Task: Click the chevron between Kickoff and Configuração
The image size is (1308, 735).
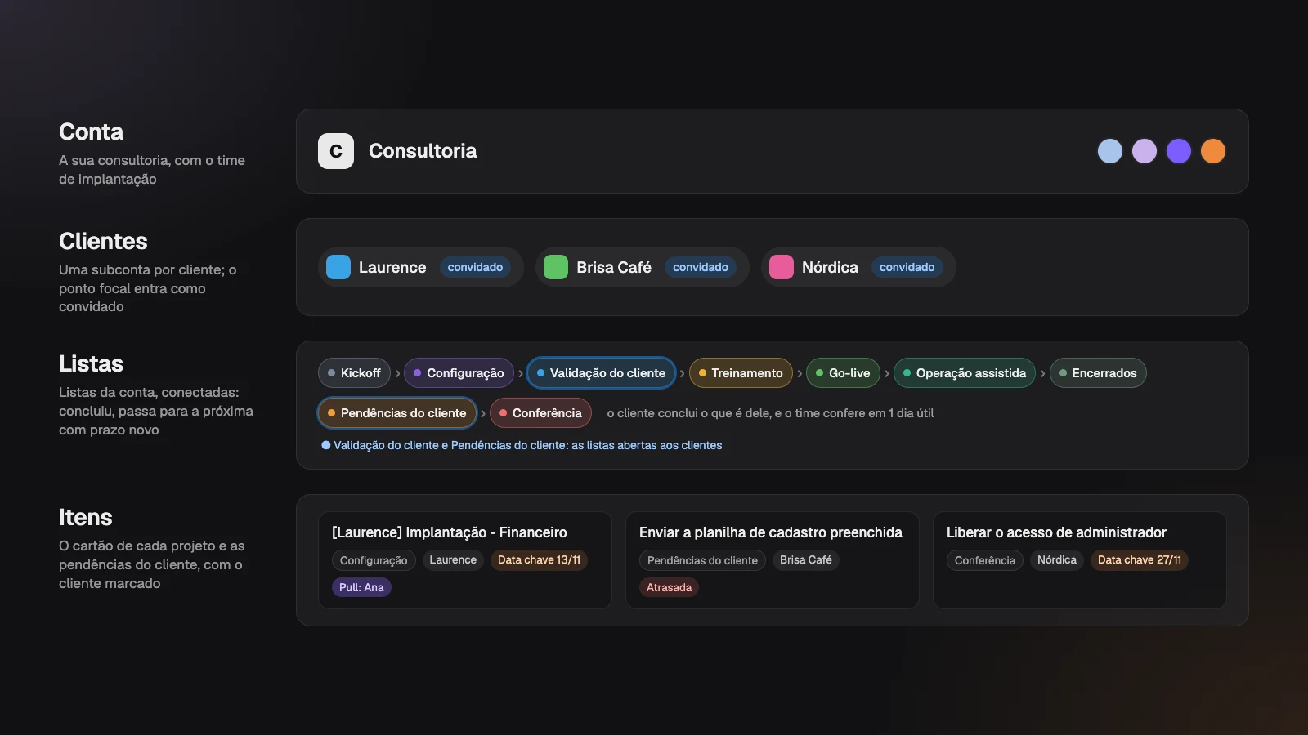Action: click(x=397, y=374)
